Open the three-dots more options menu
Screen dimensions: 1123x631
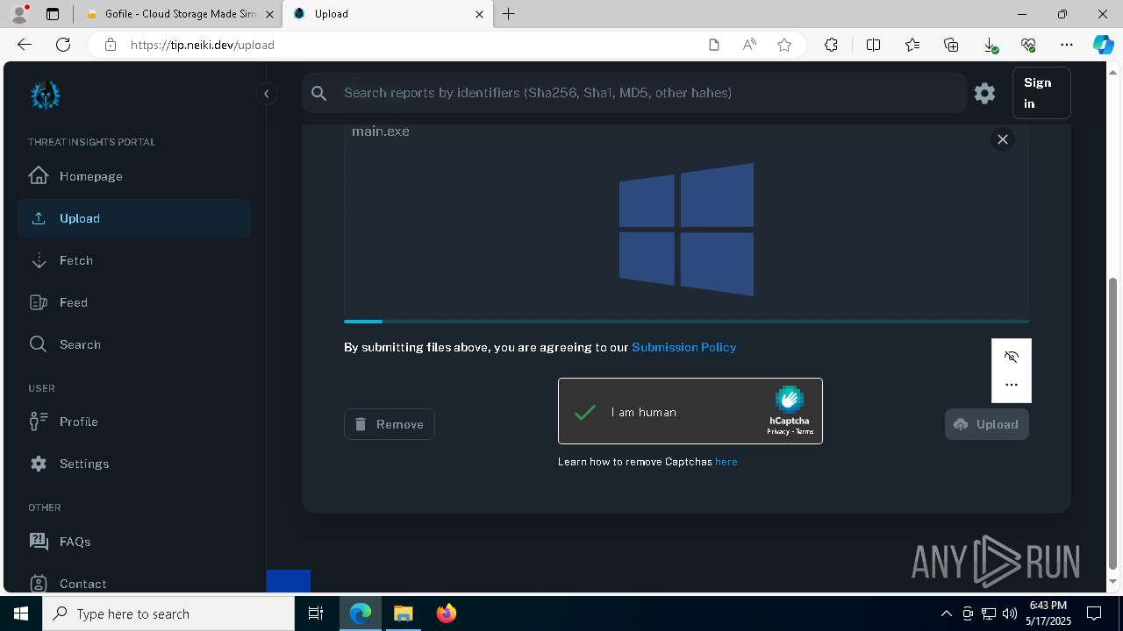click(x=1012, y=385)
